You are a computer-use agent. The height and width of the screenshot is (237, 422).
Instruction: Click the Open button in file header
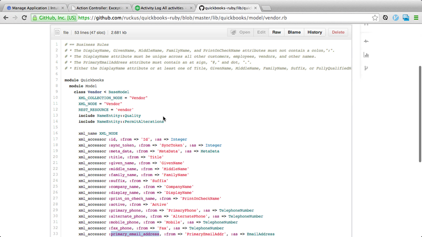pyautogui.click(x=240, y=32)
